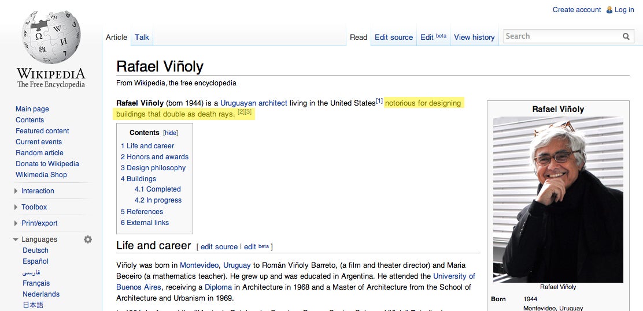
Task: Jump to 1 Life and career
Action: point(147,146)
